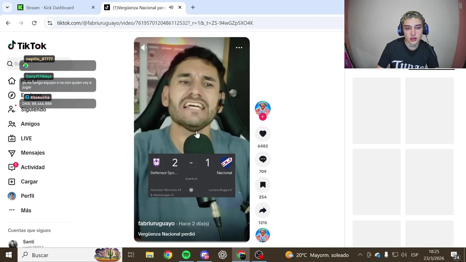
Task: Click the taskbar Buscar search box
Action: [69, 255]
